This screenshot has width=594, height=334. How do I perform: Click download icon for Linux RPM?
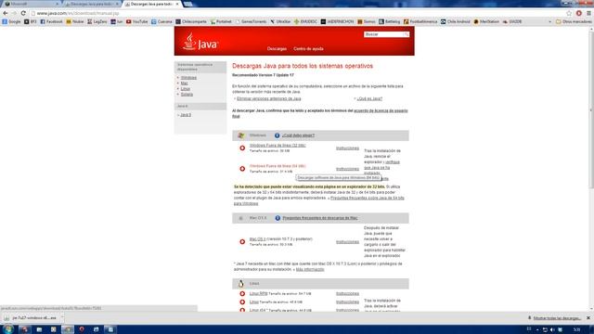pyautogui.click(x=242, y=293)
